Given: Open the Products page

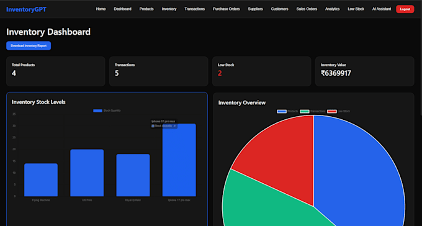Looking at the screenshot, I should [x=146, y=9].
